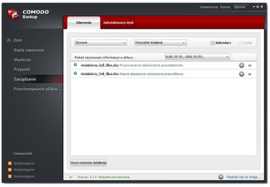
Task: Open the Wszystkie działania filter dropdown
Action: (160, 43)
